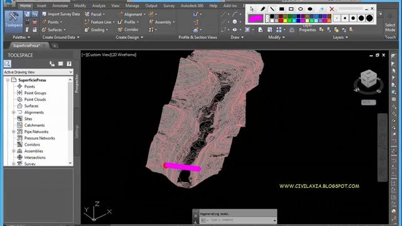Expand the Palettes panel
402x226 pixels.
(21, 38)
